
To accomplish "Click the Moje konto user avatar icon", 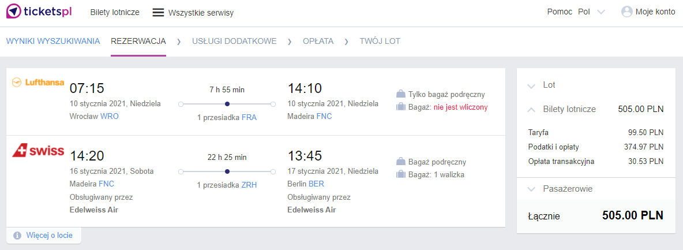I will point(626,12).
